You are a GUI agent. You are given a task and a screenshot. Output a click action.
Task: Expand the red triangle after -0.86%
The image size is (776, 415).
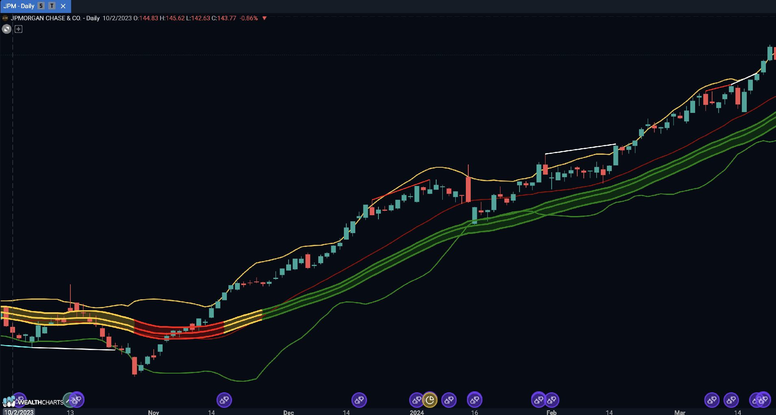pyautogui.click(x=264, y=18)
